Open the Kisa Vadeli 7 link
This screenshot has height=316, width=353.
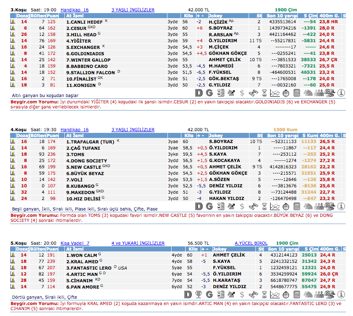click(75, 243)
